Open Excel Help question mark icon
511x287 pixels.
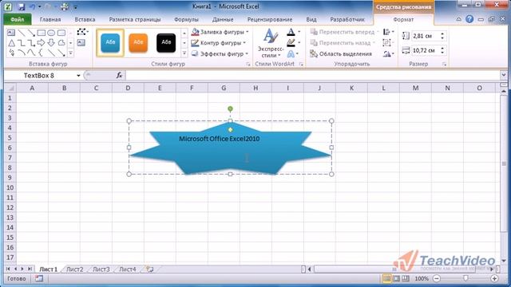469,19
